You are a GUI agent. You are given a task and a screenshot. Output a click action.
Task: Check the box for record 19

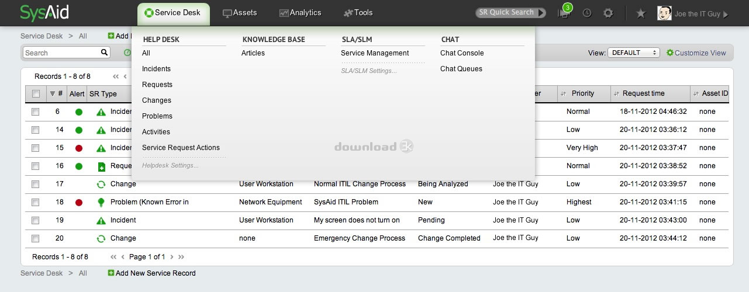pos(36,220)
